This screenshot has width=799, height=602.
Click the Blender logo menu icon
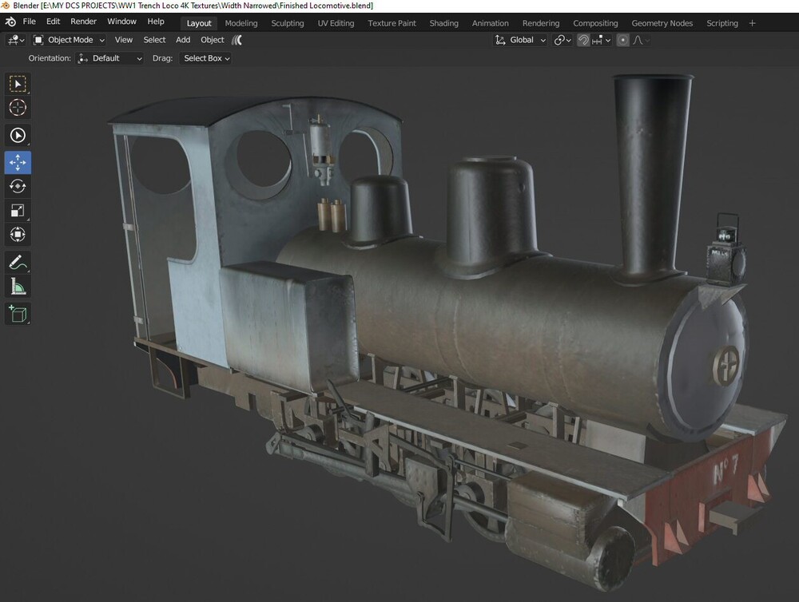pos(10,22)
